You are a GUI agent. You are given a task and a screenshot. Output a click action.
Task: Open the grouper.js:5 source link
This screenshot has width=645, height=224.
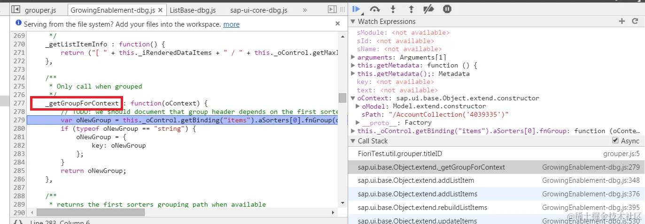point(621,154)
